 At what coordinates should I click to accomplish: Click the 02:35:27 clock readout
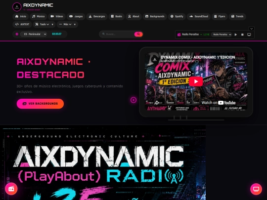(57, 34)
